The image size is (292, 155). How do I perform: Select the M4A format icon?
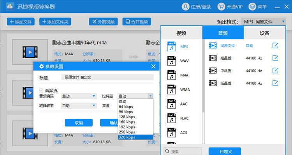tap(172, 75)
